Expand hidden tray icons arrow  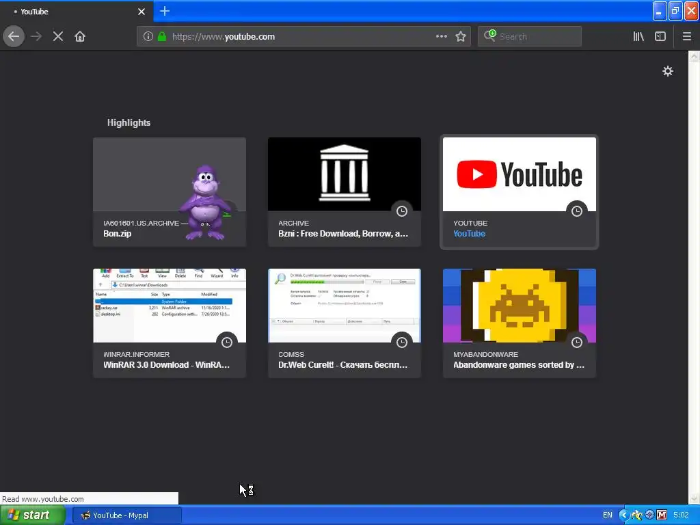click(623, 515)
